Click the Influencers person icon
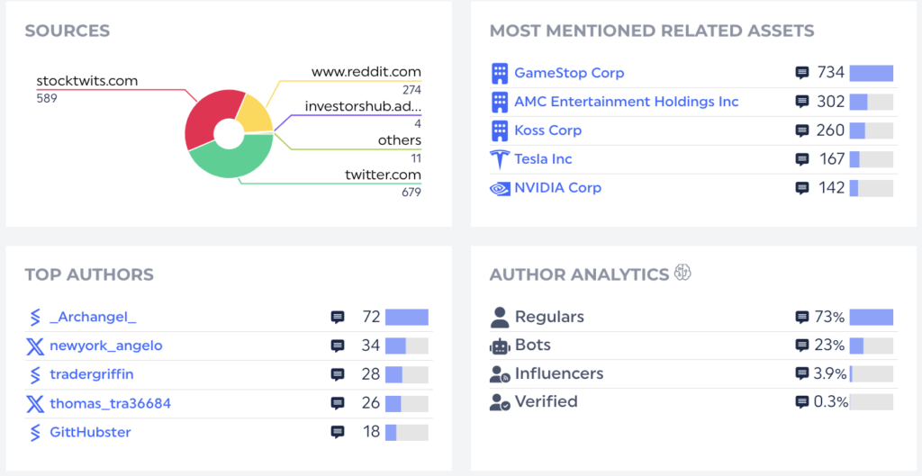The width and height of the screenshot is (922, 476). 500,373
